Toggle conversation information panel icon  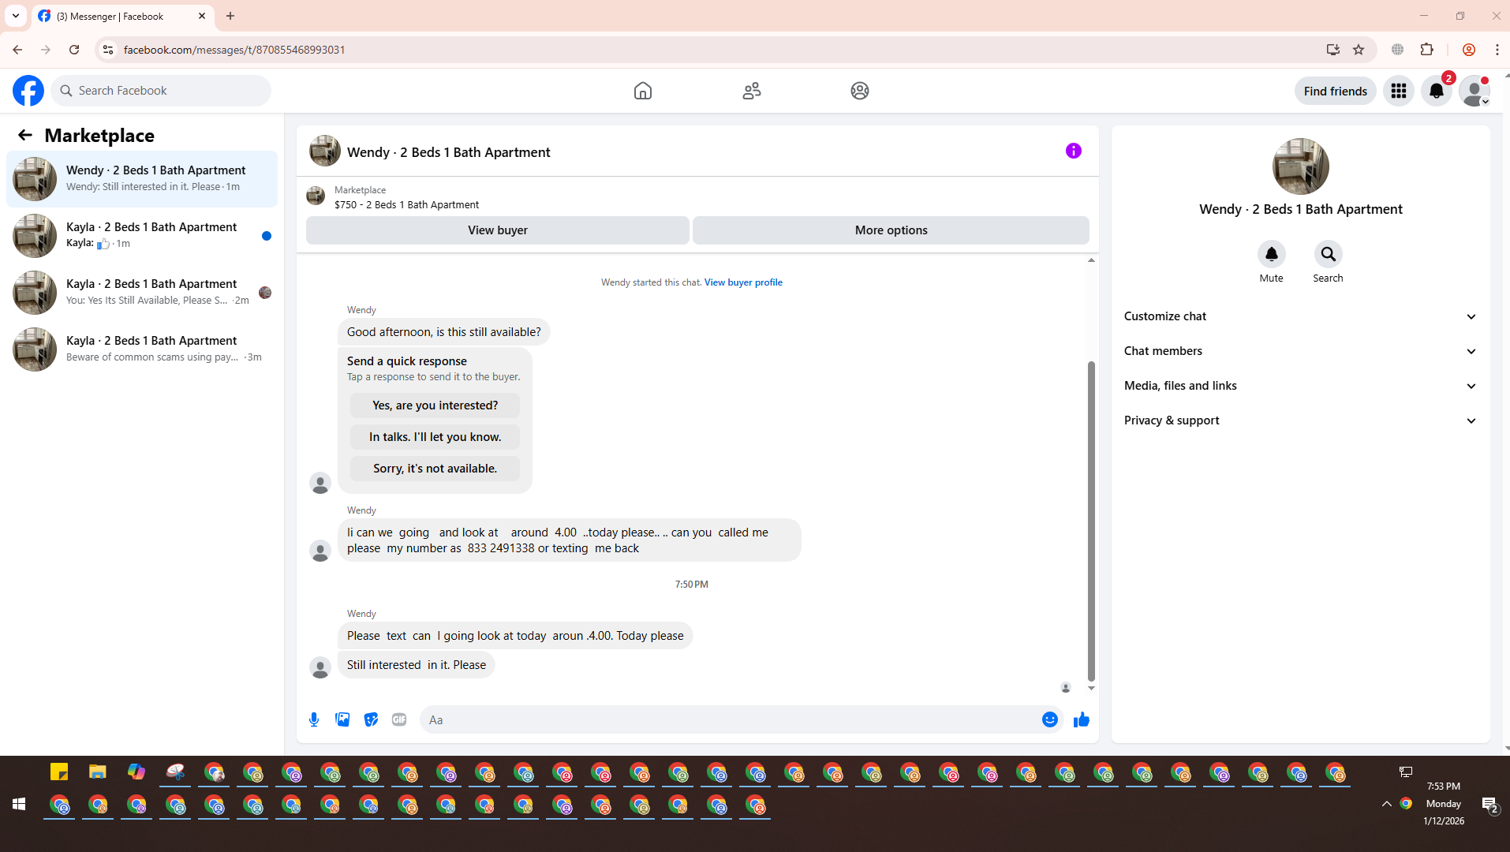[x=1074, y=151]
